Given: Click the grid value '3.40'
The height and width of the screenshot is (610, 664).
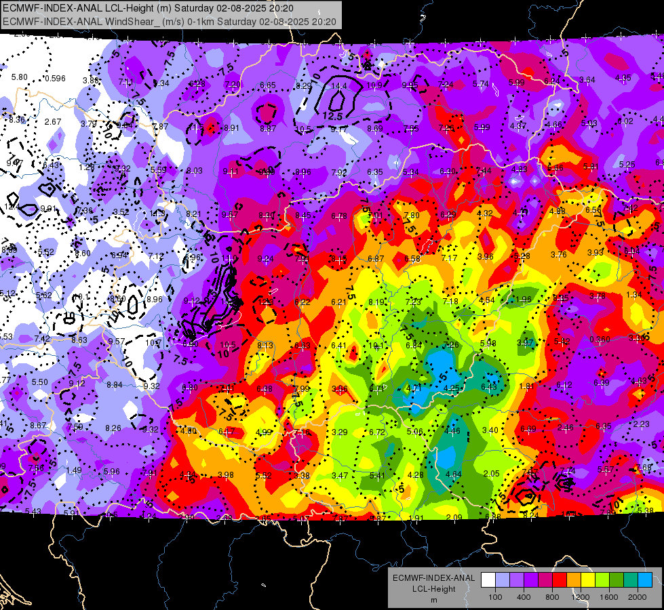Looking at the screenshot, I should [490, 430].
